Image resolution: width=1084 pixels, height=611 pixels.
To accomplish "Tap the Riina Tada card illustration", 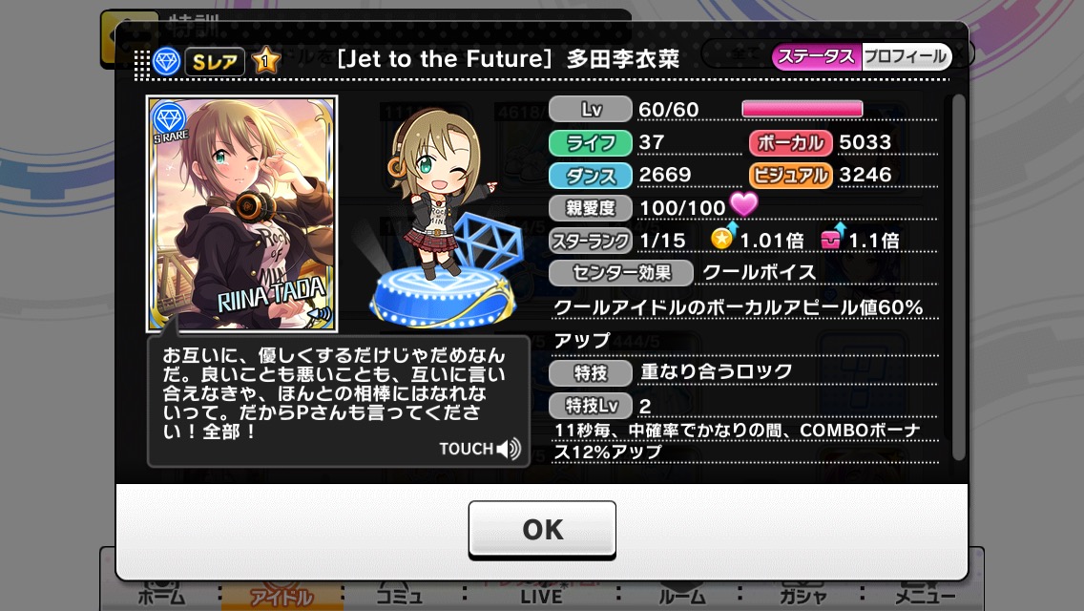I will click(242, 214).
